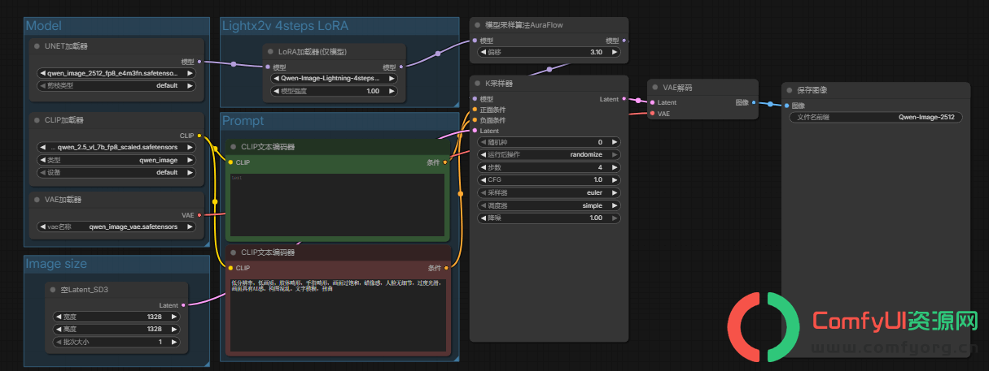The image size is (989, 371).
Task: Click the Latent output socket of K采样器
Action: (x=624, y=99)
